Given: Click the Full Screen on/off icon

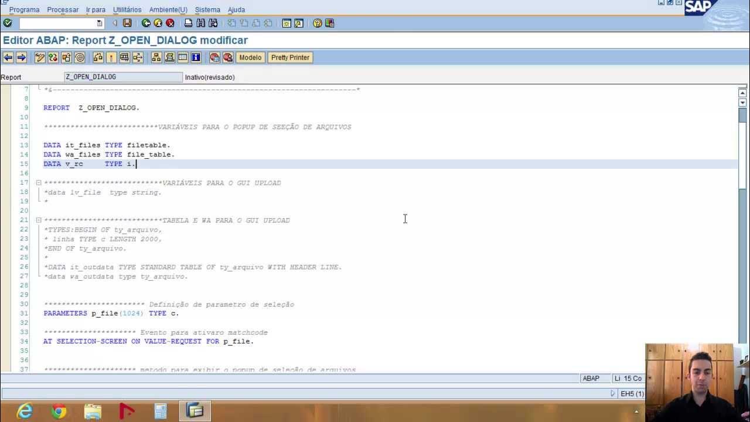Looking at the screenshot, I should (x=183, y=57).
